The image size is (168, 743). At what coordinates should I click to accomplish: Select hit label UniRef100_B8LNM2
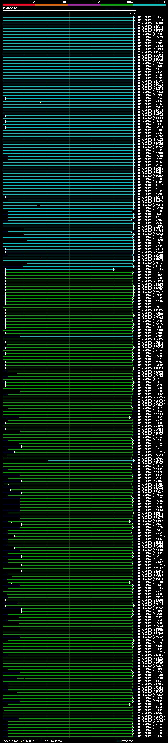tap(151, 211)
